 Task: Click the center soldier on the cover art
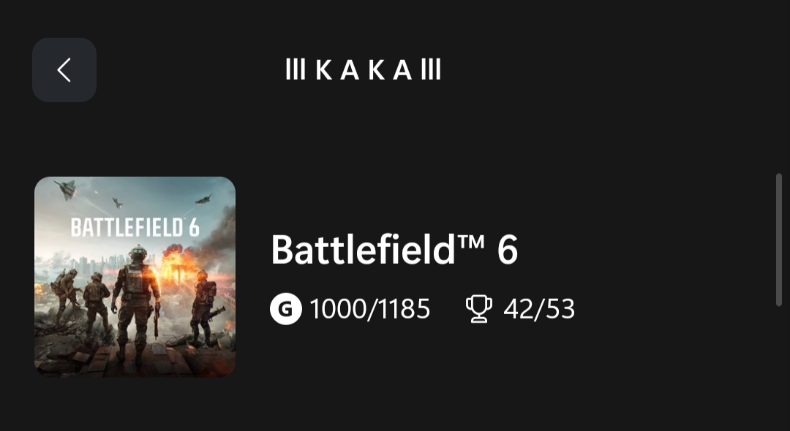click(137, 300)
